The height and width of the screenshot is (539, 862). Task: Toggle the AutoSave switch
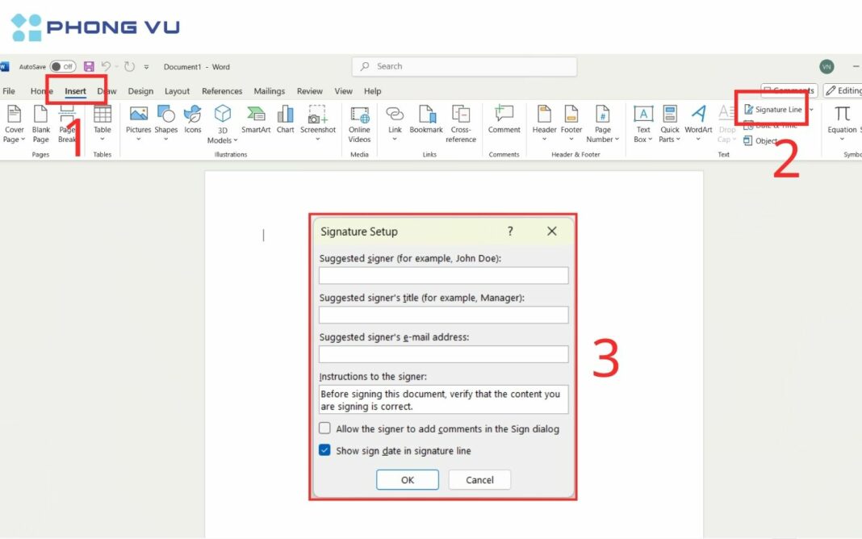(63, 66)
